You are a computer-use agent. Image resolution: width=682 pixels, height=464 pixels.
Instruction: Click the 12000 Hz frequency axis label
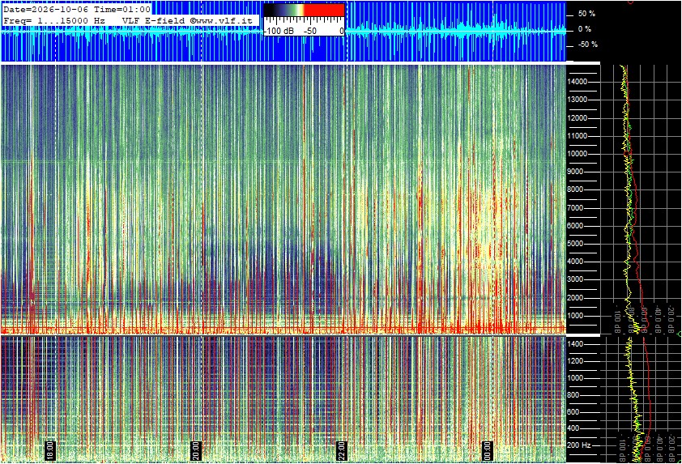[x=577, y=118]
